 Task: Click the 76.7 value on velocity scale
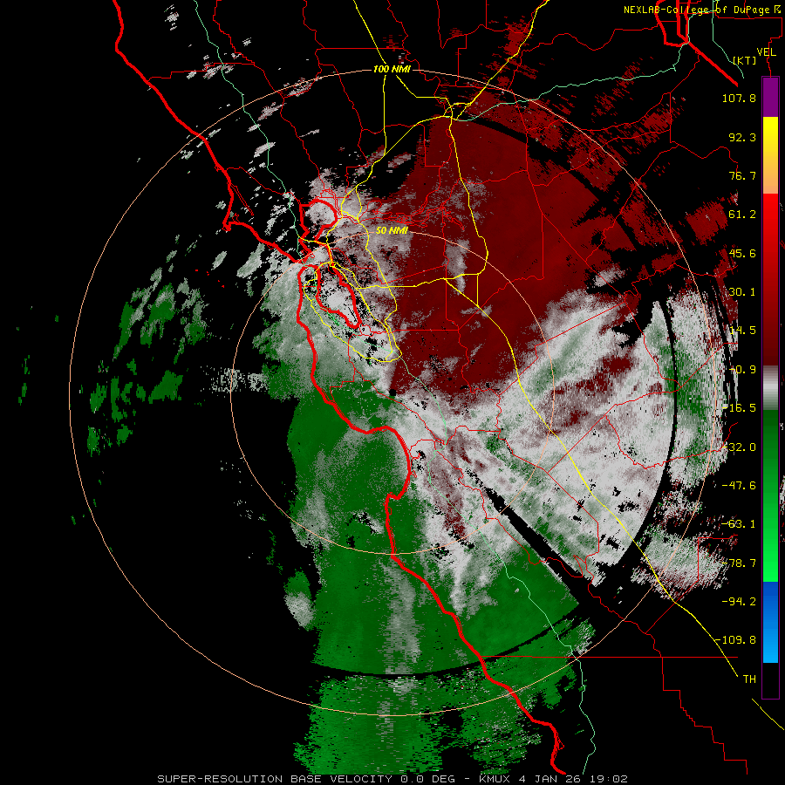click(x=742, y=175)
